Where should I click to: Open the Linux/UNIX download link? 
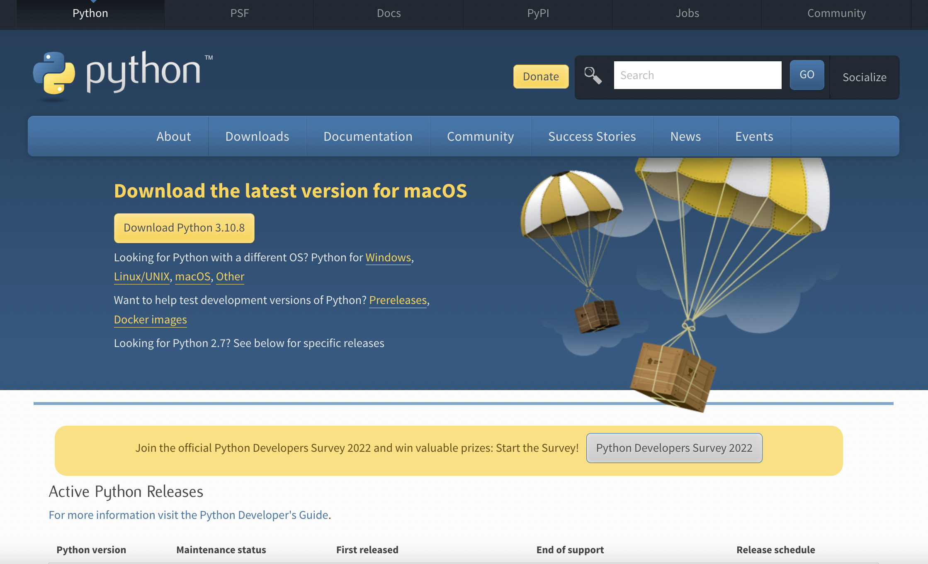[141, 277]
